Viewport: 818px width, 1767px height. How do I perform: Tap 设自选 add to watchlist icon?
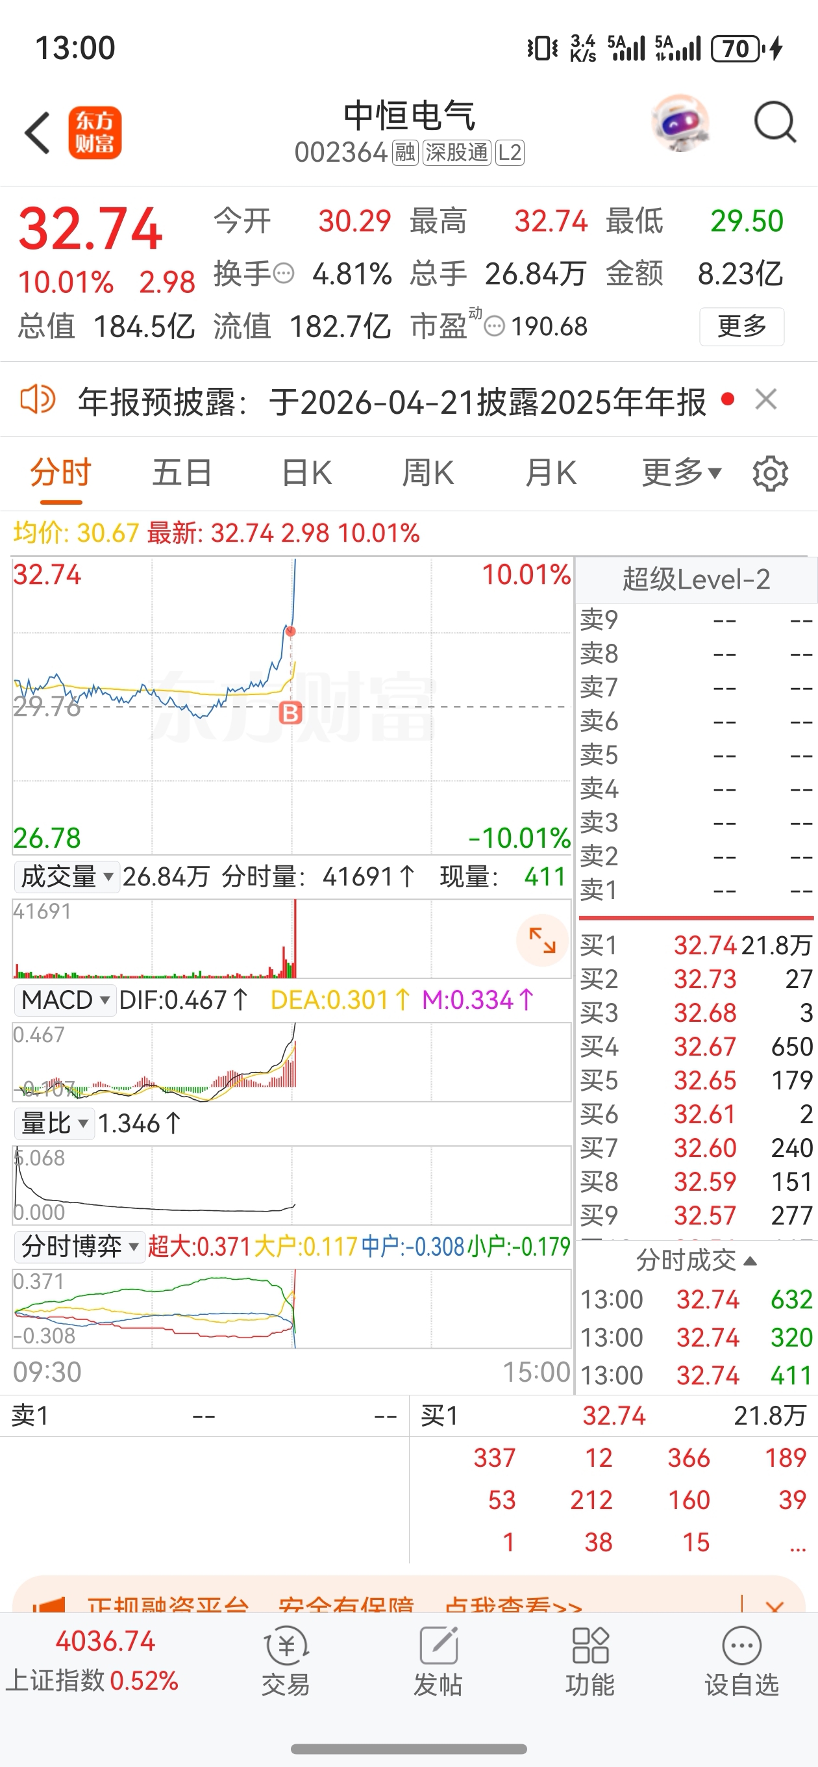click(742, 1662)
